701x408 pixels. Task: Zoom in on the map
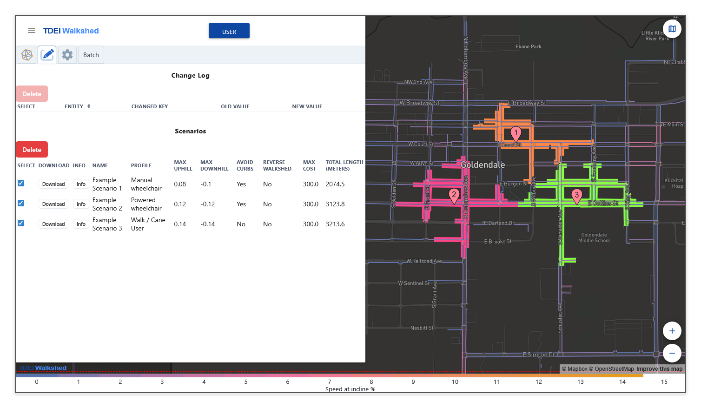[x=672, y=331]
